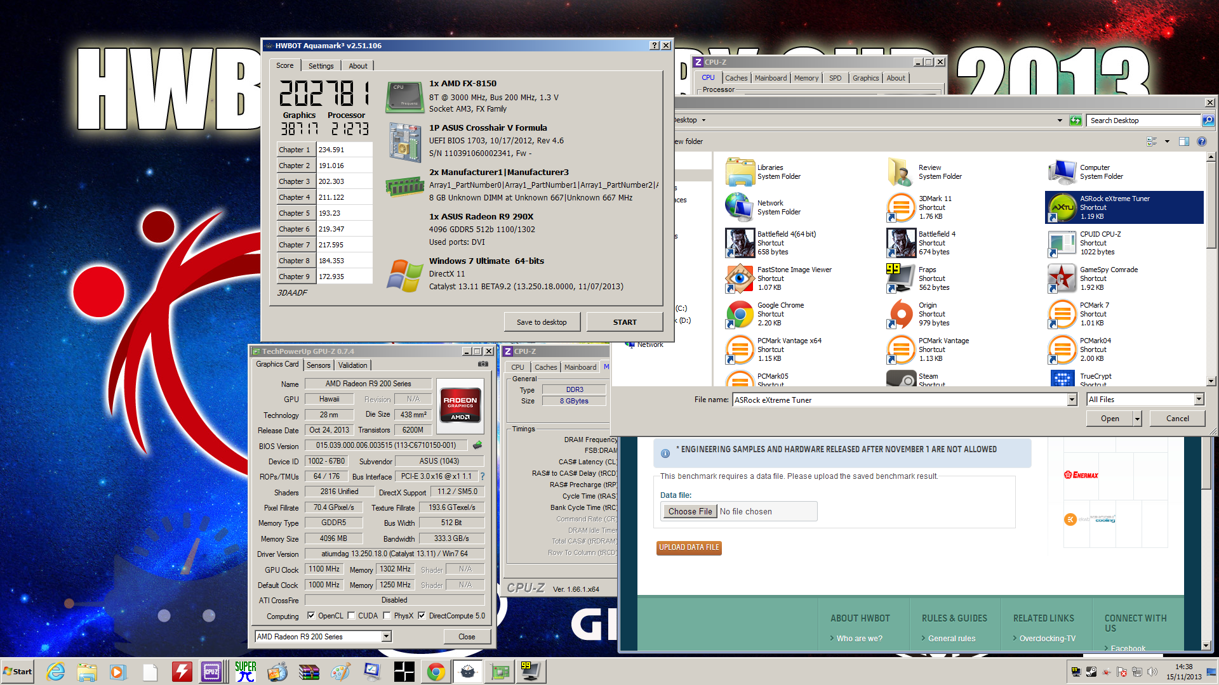Open CPU-Z taskbar button
This screenshot has height=685, width=1219.
click(x=211, y=672)
